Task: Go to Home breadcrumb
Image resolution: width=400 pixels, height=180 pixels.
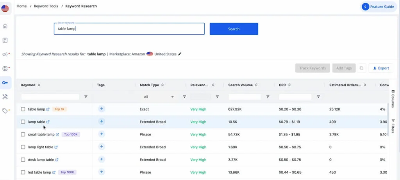Action: pos(22,6)
